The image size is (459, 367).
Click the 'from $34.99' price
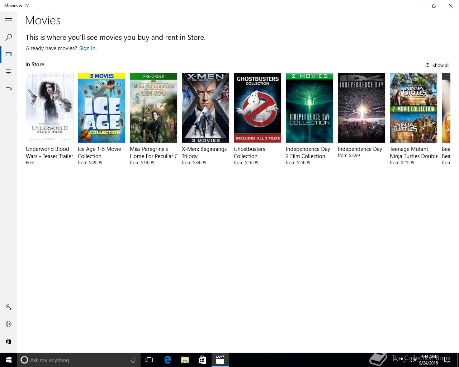click(x=194, y=163)
